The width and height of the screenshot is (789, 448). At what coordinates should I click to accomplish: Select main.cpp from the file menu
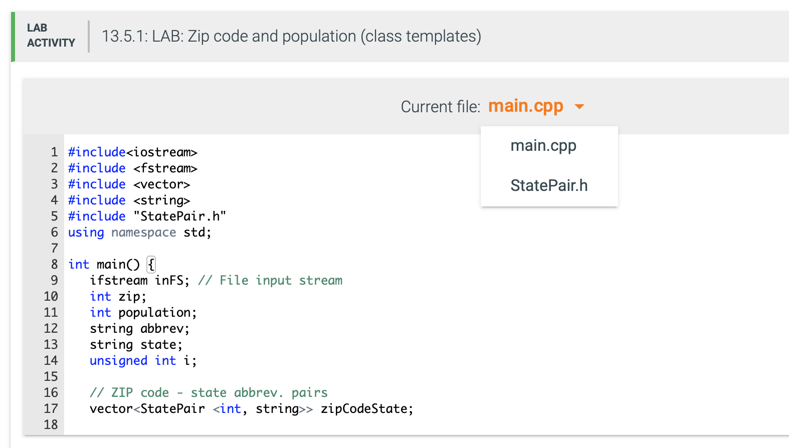pyautogui.click(x=543, y=146)
